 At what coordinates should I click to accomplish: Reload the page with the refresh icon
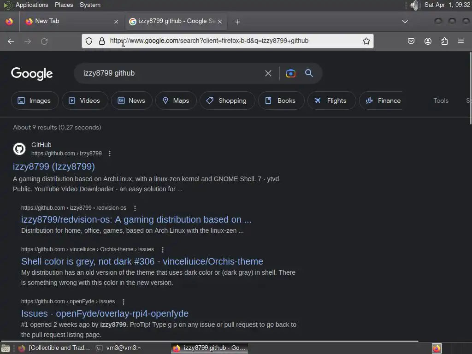pyautogui.click(x=44, y=41)
